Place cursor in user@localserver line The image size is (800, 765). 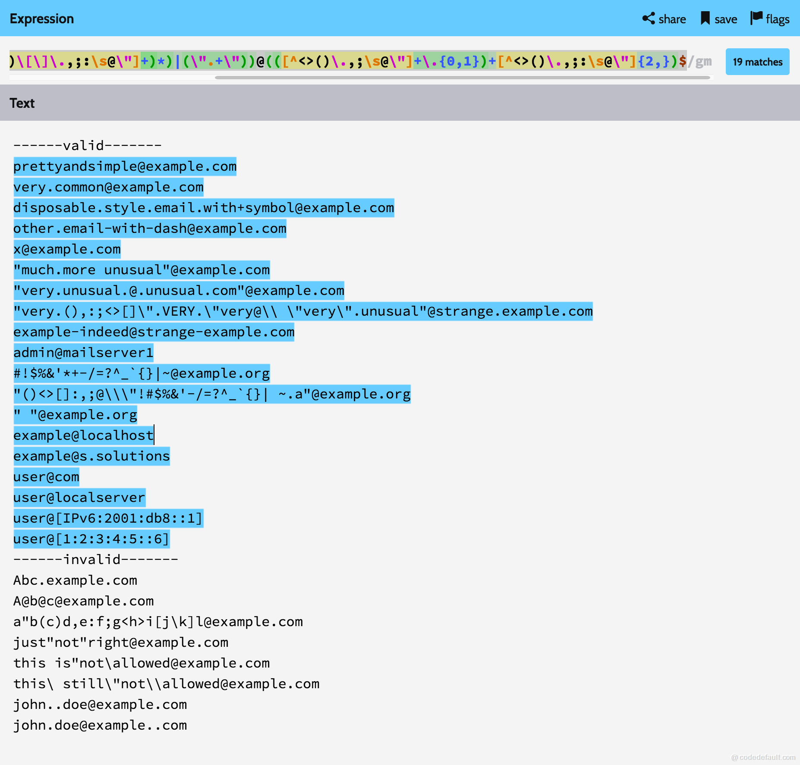79,498
